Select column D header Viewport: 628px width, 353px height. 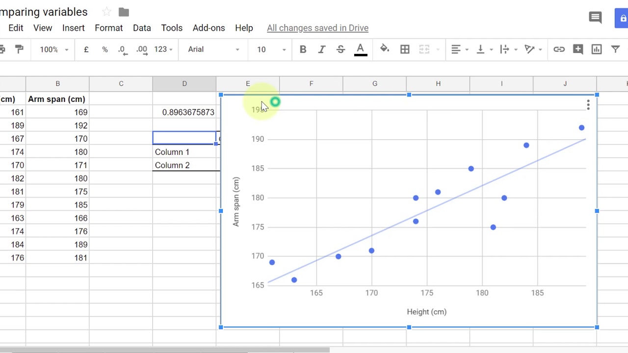pos(184,84)
